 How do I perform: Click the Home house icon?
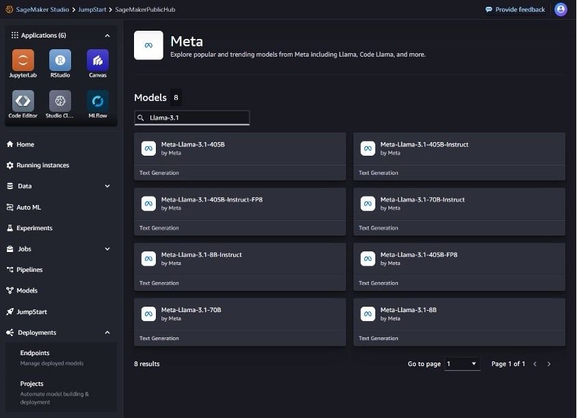10,144
